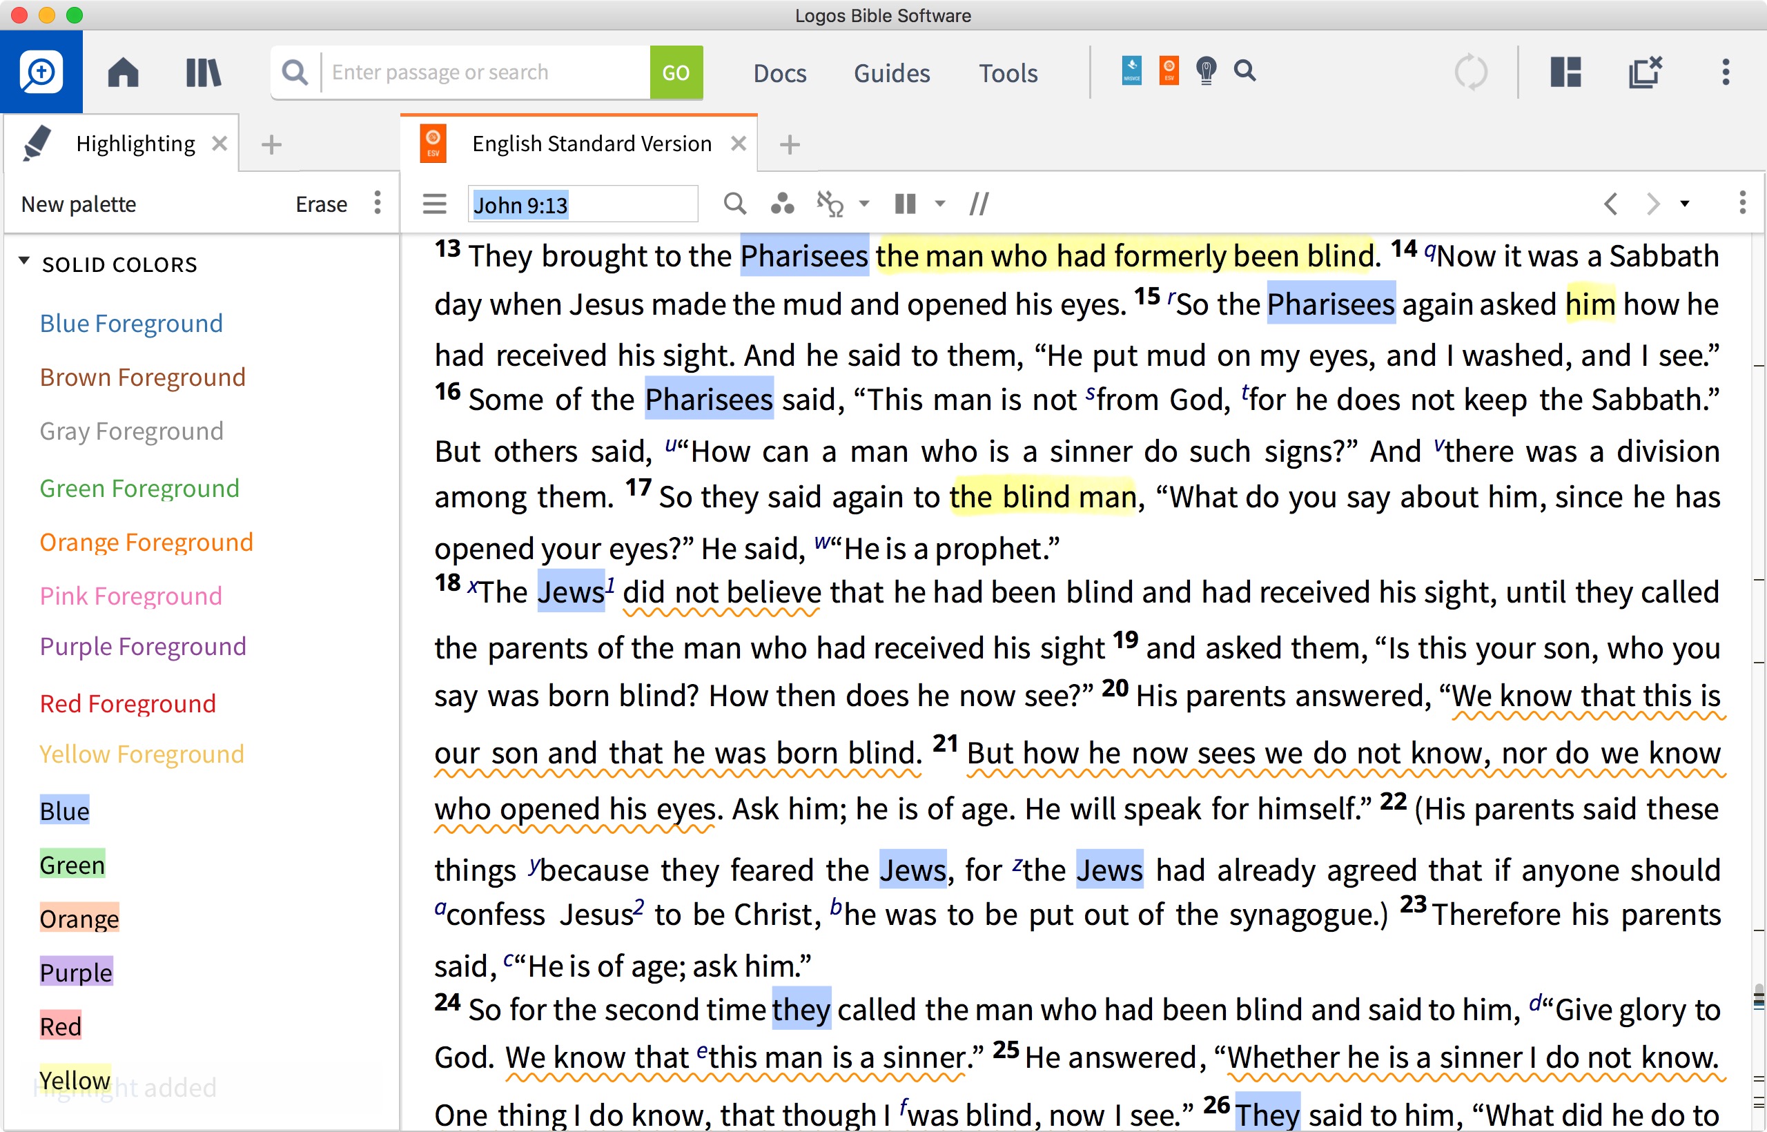The width and height of the screenshot is (1767, 1132).
Task: Click the inline search magnifier in ESV toolbar
Action: pos(734,204)
